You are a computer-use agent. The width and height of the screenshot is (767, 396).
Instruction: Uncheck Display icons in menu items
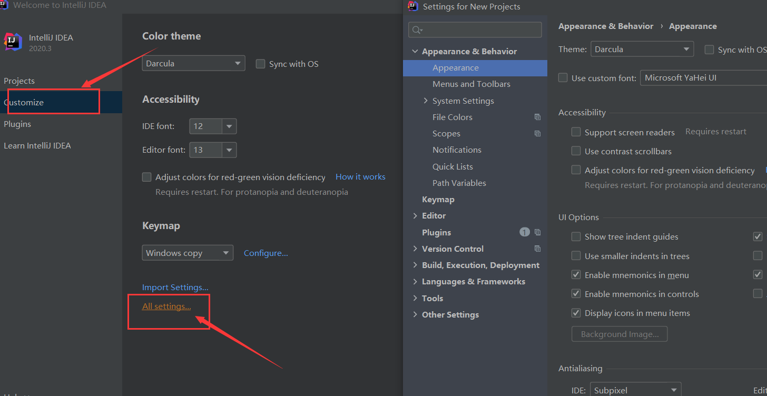pos(576,313)
